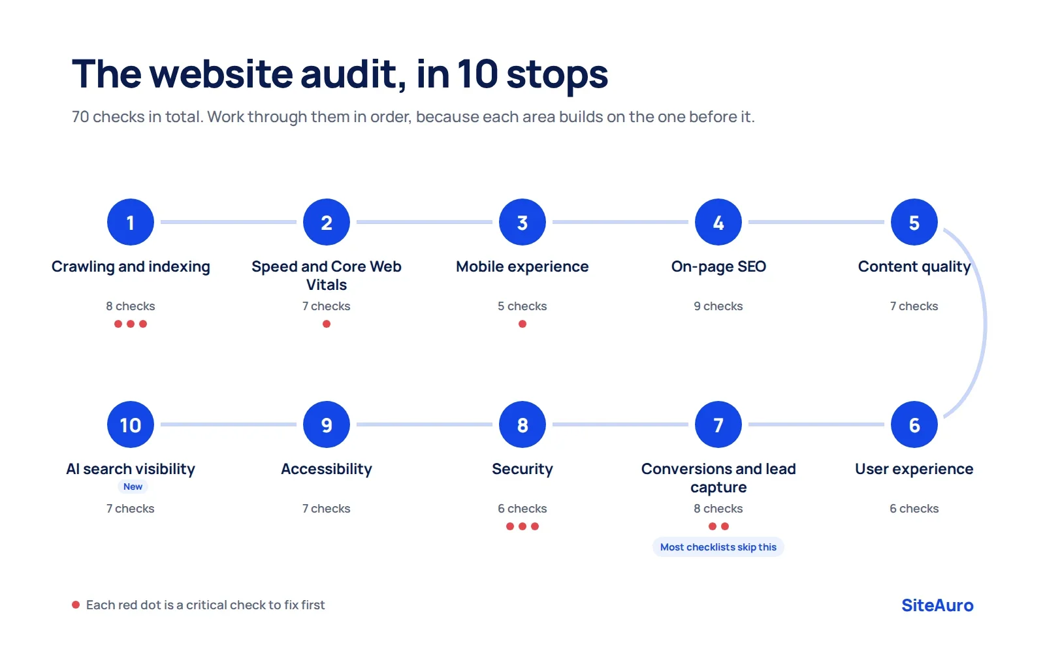Click the three red dots under Security
Screen dimensions: 1045x653
(522, 526)
